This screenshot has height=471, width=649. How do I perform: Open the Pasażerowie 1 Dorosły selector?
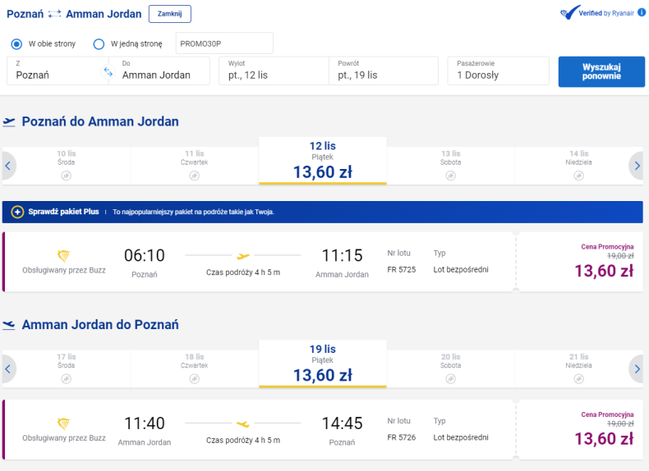tap(498, 71)
